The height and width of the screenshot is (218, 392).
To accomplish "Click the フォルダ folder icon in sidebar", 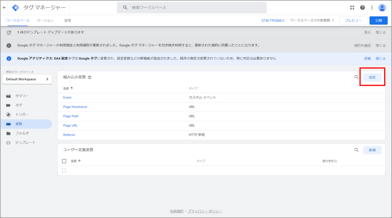I will pyautogui.click(x=8, y=133).
